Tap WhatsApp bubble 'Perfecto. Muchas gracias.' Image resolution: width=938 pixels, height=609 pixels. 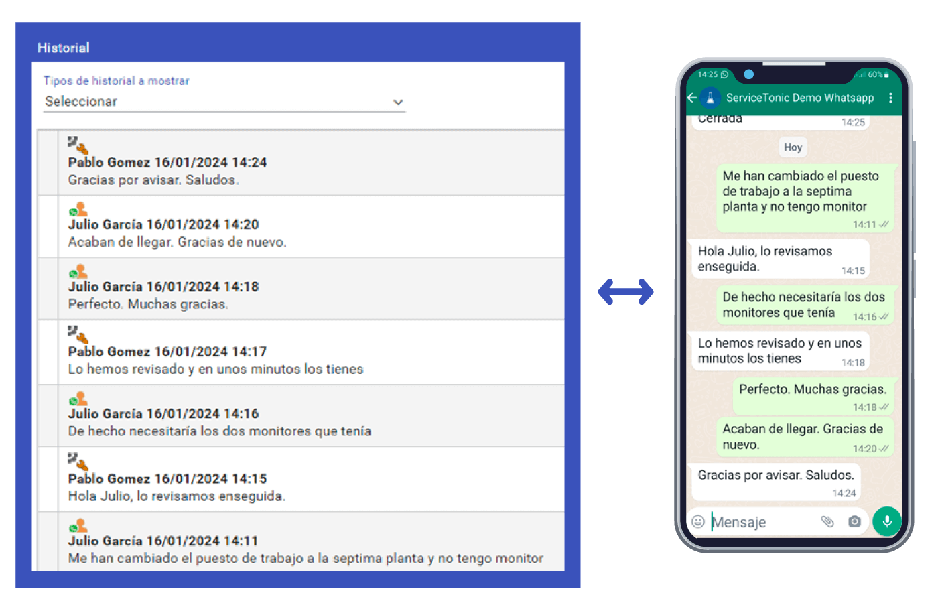[814, 397]
